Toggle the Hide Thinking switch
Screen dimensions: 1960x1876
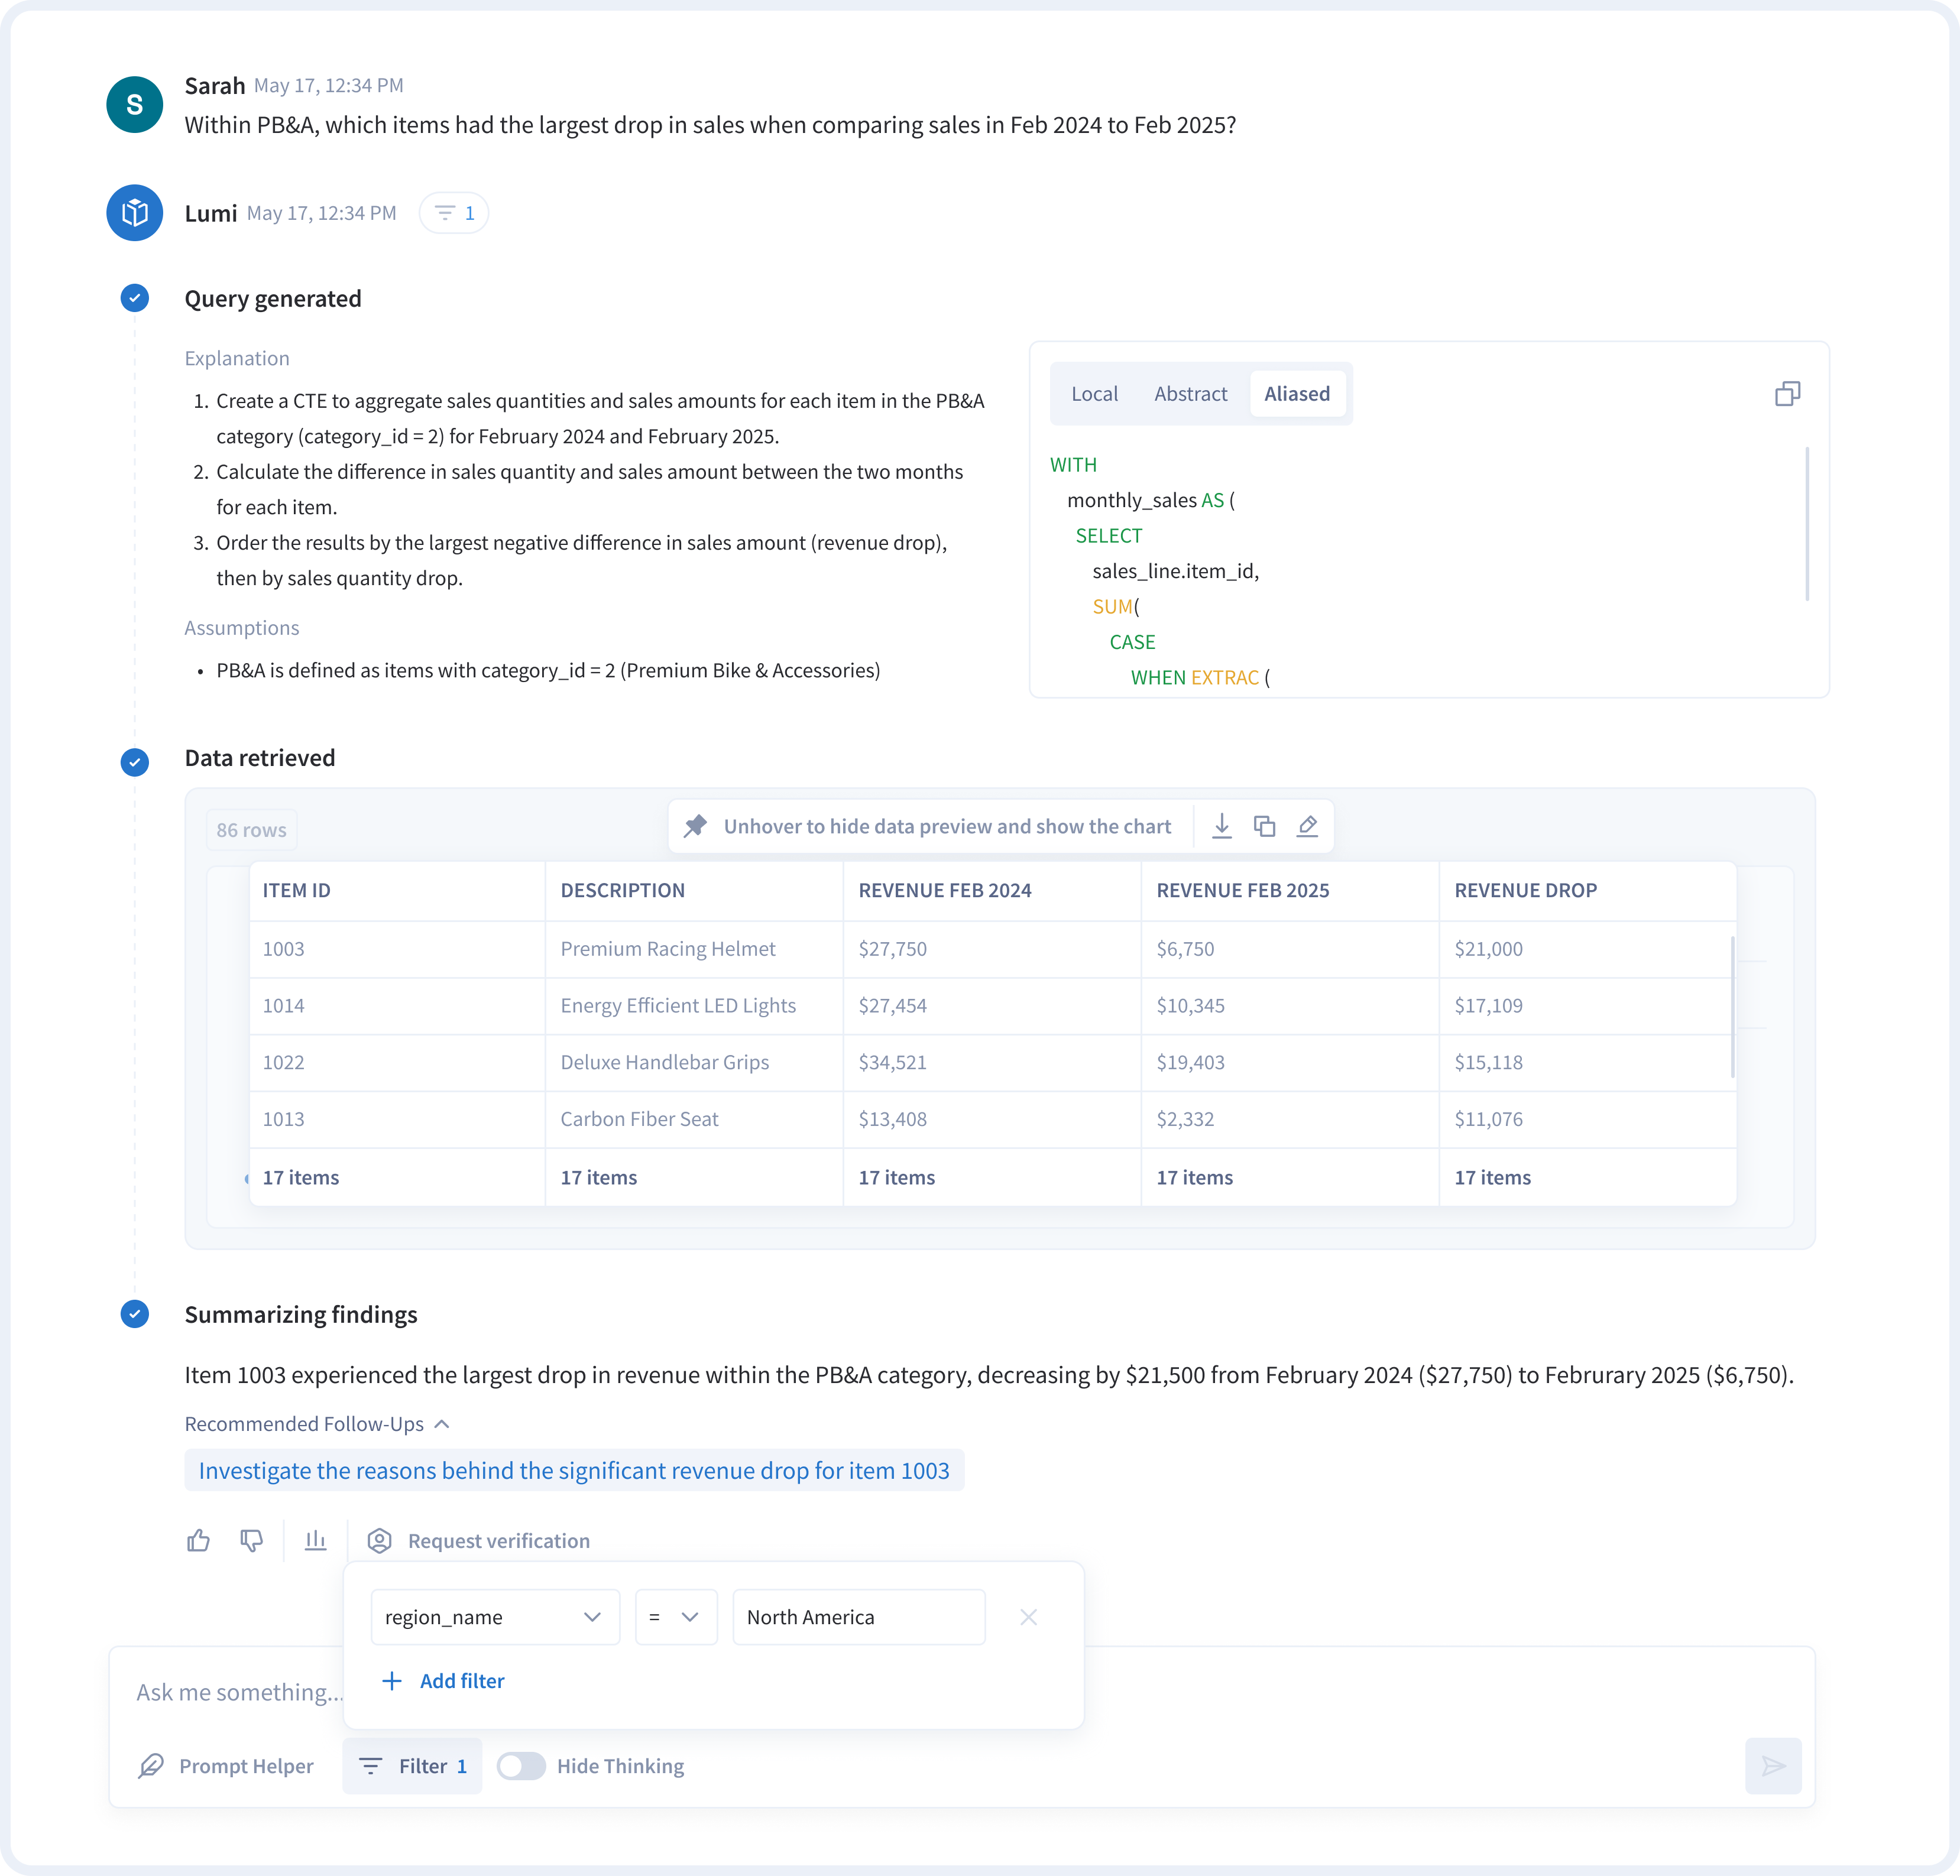click(x=521, y=1766)
